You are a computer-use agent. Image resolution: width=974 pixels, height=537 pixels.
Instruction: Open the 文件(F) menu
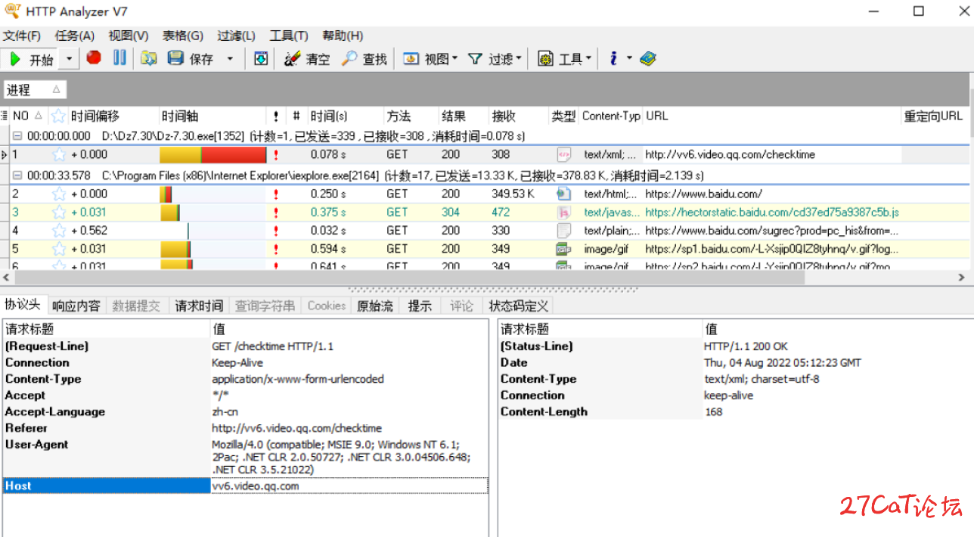click(22, 36)
